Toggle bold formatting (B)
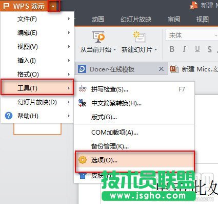This screenshot has width=218, height=204. click(x=172, y=49)
